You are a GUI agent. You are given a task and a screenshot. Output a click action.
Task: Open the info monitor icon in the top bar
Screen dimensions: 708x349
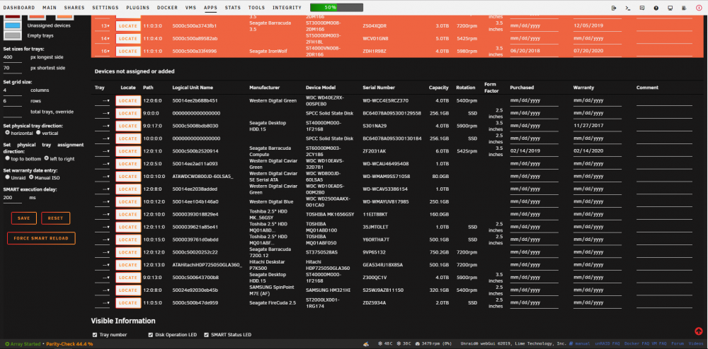click(670, 8)
